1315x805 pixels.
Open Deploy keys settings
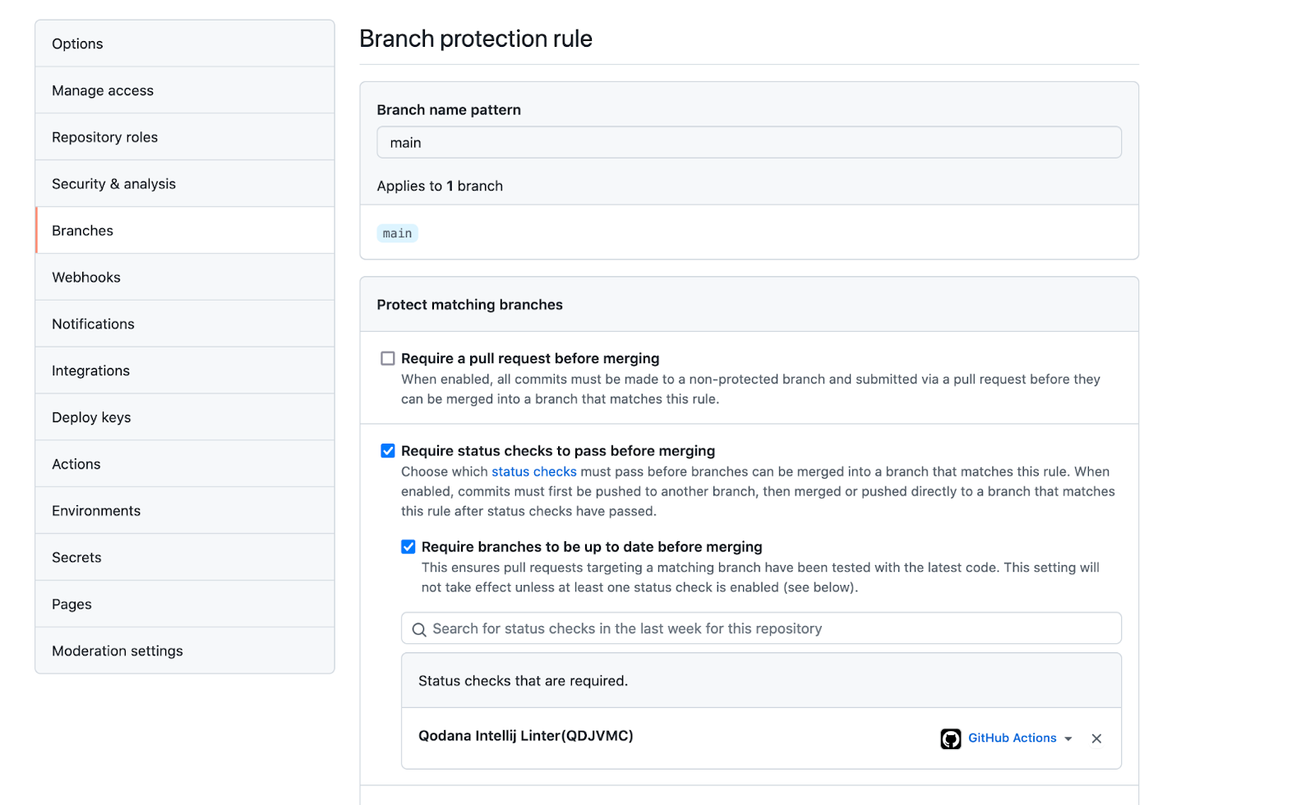click(x=184, y=418)
